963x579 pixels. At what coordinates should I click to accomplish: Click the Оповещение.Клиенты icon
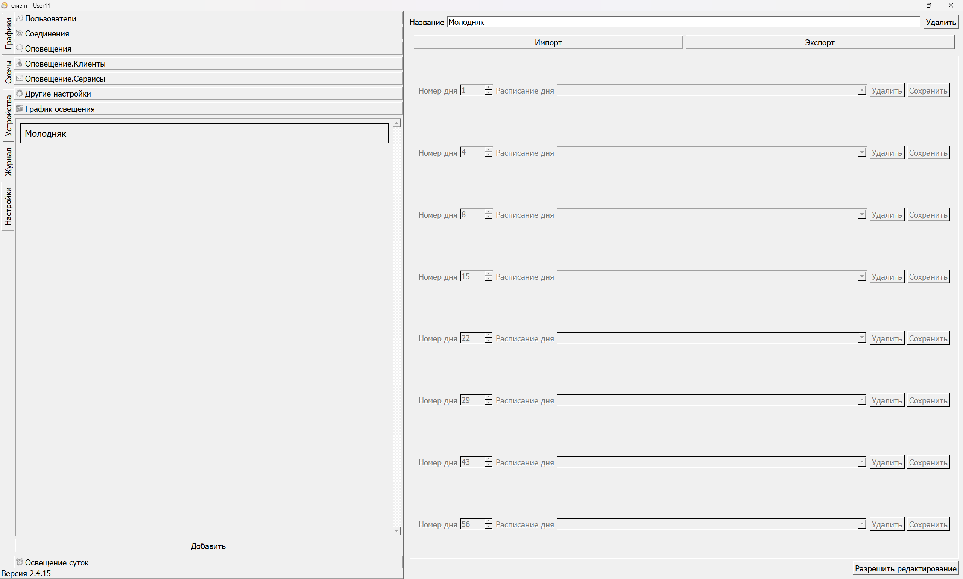20,63
